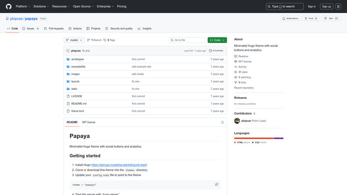Open the 'add example site' commit message

141,67
